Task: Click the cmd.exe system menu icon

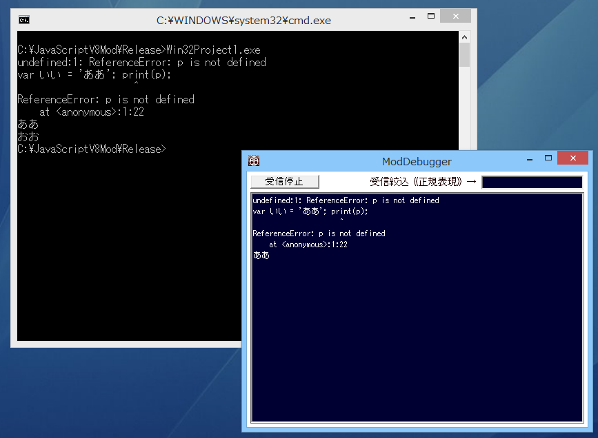Action: click(x=24, y=20)
